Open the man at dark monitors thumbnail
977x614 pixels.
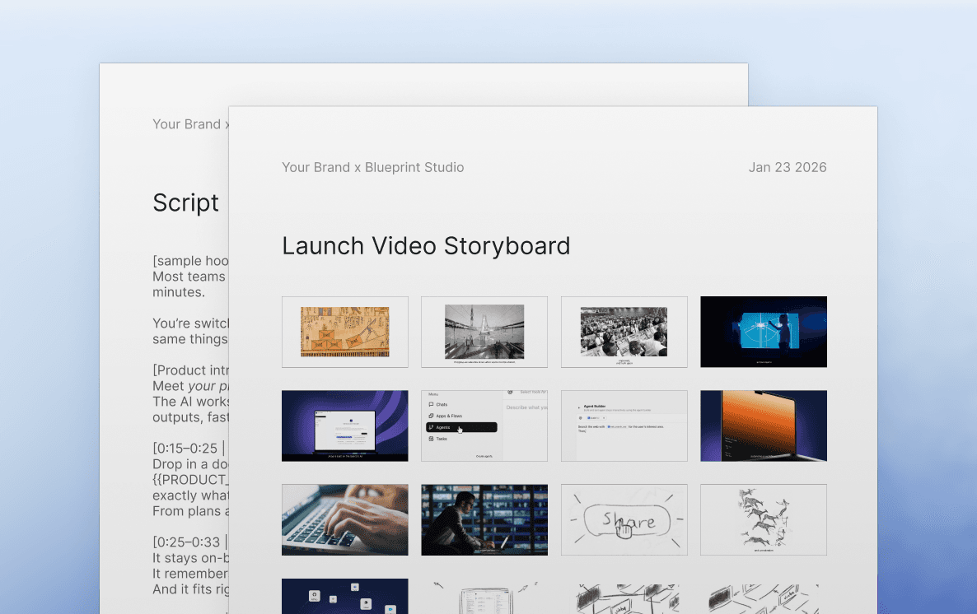pyautogui.click(x=484, y=520)
